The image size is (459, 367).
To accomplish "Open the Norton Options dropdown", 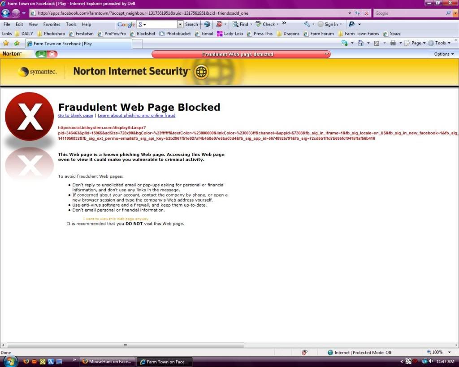I will coord(444,54).
